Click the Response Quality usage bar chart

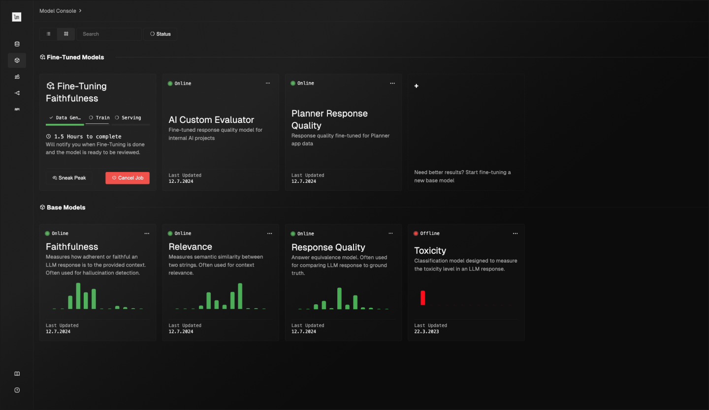(x=343, y=298)
